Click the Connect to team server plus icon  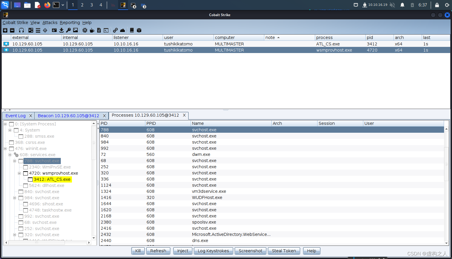point(5,30)
